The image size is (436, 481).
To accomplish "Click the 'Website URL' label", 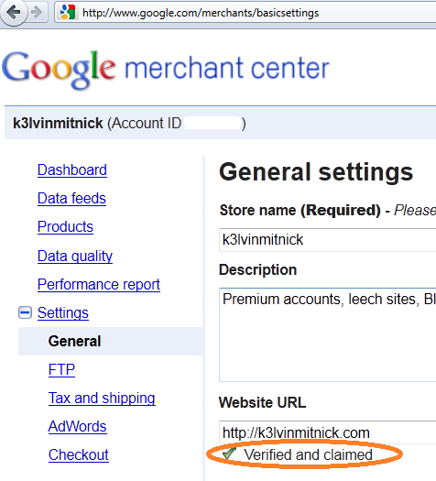I will click(x=263, y=402).
